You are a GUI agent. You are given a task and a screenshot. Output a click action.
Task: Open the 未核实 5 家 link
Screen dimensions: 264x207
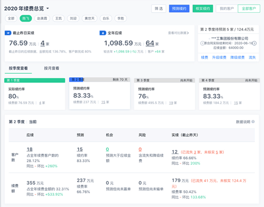click(x=216, y=152)
